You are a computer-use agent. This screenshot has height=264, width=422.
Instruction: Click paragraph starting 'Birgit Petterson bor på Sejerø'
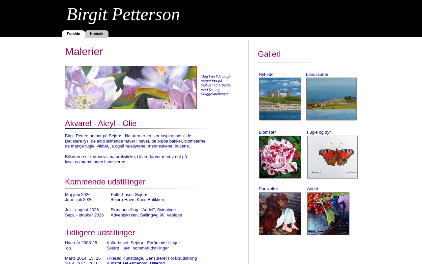136,141
